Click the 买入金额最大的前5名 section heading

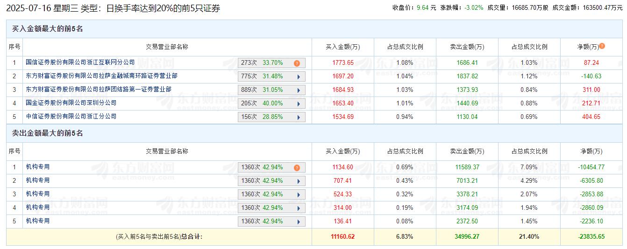pyautogui.click(x=47, y=29)
